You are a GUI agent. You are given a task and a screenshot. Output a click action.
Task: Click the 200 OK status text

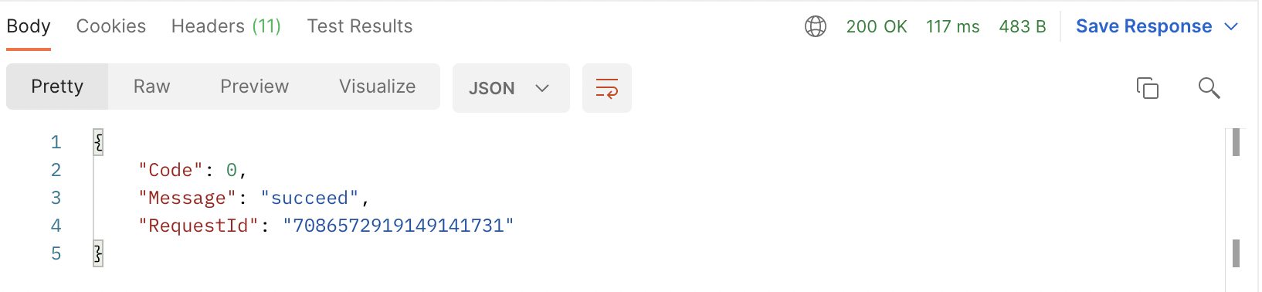pyautogui.click(x=877, y=26)
